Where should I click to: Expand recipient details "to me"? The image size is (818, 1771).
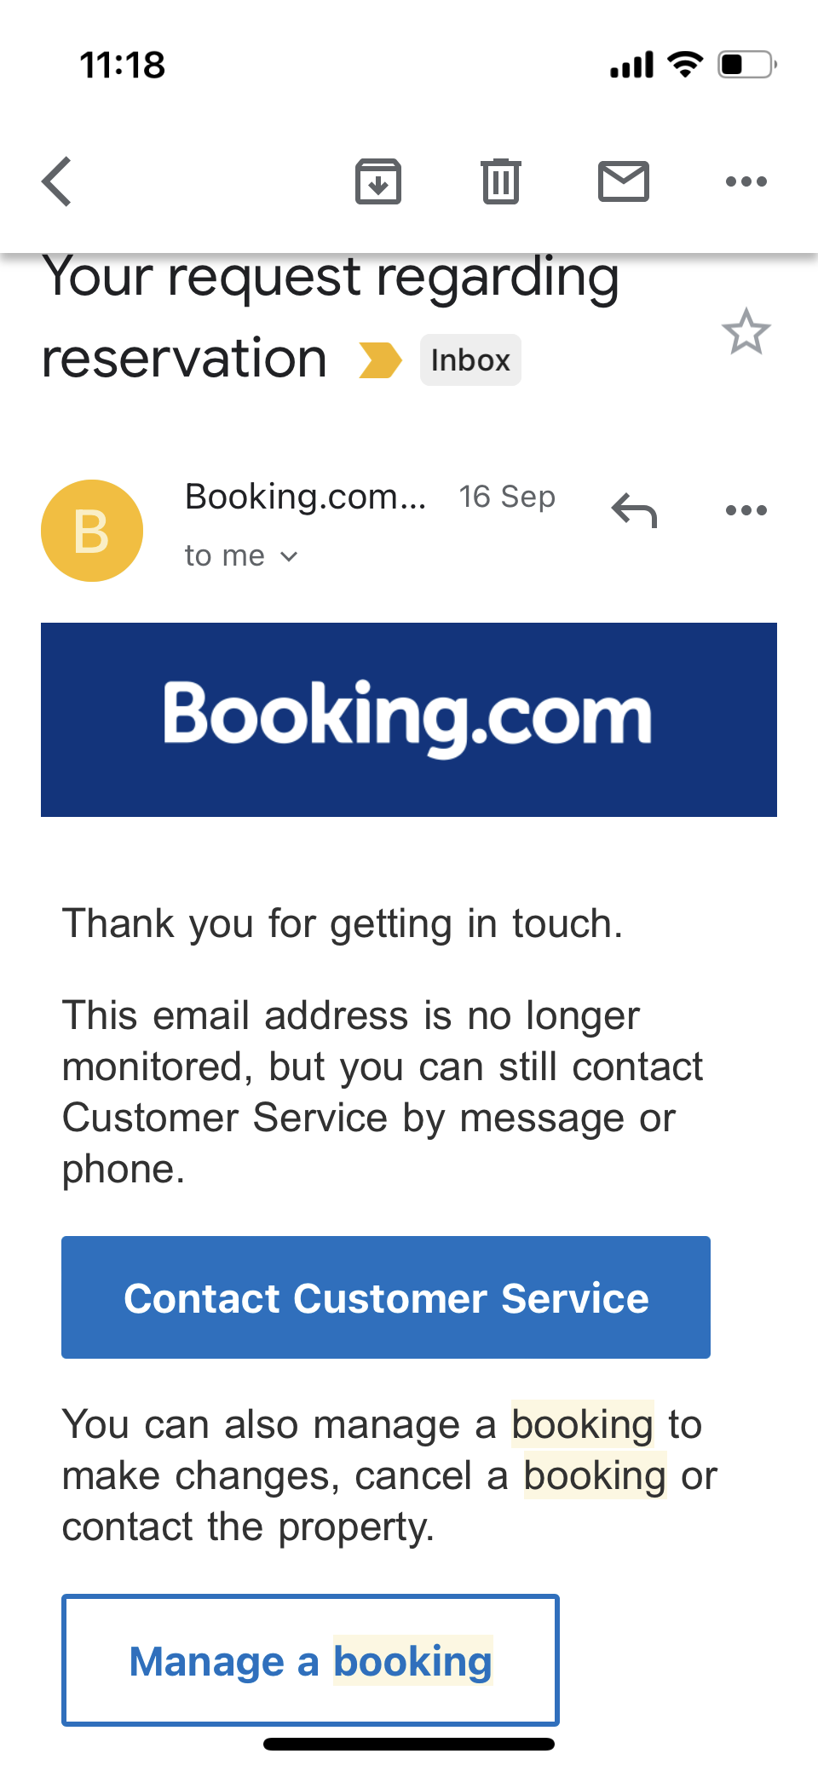[241, 556]
